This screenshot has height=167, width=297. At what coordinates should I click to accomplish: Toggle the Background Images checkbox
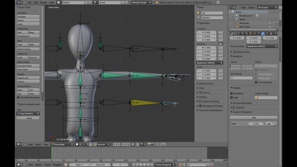click(x=200, y=106)
